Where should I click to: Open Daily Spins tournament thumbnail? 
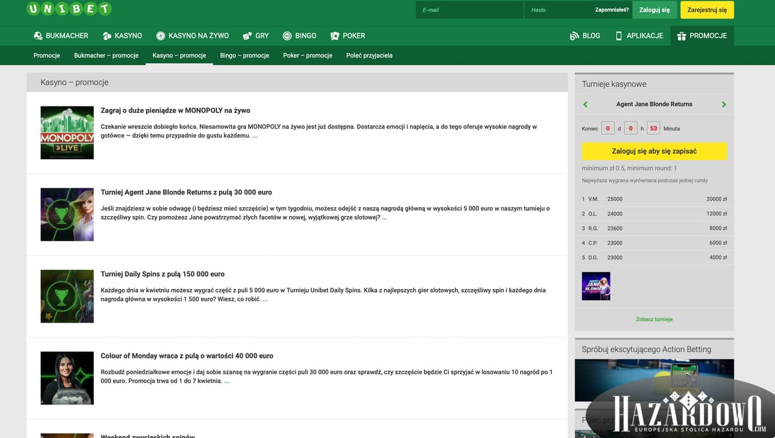[67, 297]
